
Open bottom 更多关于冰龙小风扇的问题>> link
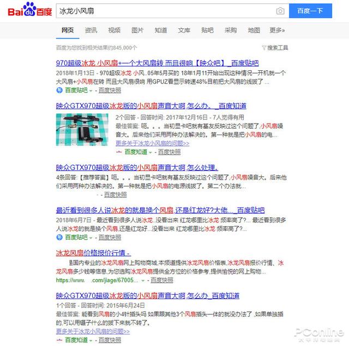pyautogui.click(x=93, y=331)
